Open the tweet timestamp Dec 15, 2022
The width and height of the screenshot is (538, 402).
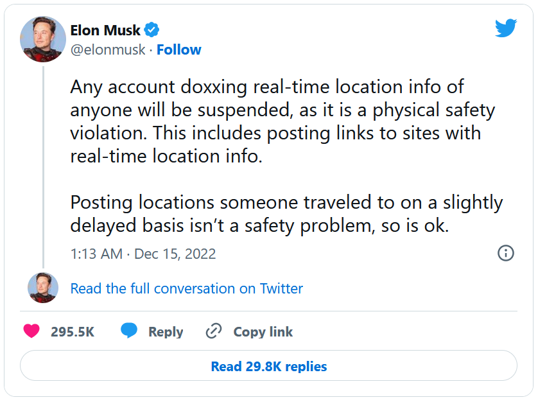point(143,254)
